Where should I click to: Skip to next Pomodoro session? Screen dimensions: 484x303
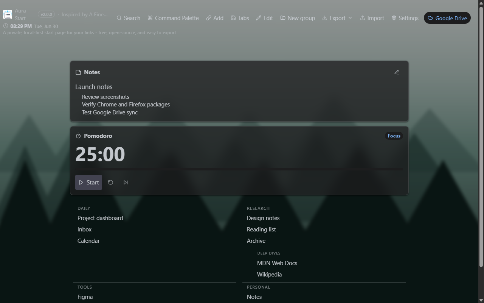pyautogui.click(x=126, y=182)
